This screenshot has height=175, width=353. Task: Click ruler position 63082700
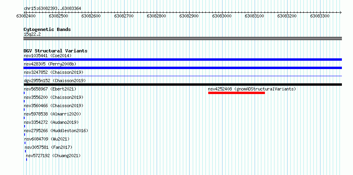click(124, 16)
